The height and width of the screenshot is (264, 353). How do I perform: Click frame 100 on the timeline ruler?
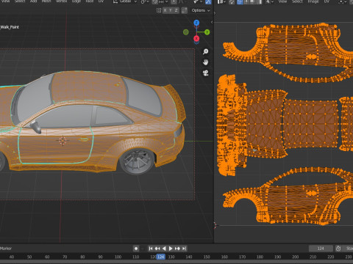pos(118,257)
